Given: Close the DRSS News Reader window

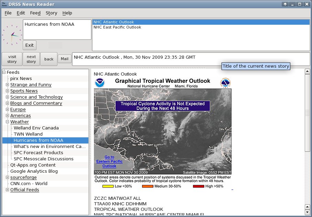Looking at the screenshot, I should (306, 4).
